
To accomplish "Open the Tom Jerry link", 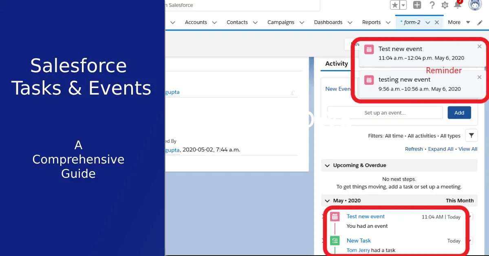I will 358,250.
